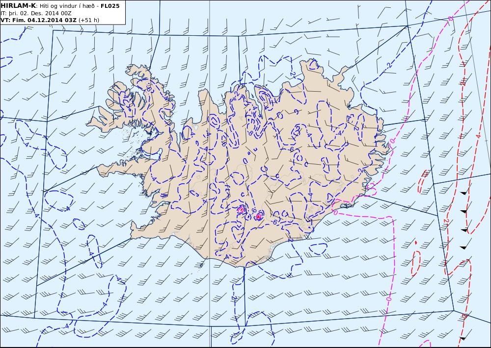Click the '(+51 h)' forecast offset text
This screenshot has width=491, height=348.
click(x=89, y=20)
